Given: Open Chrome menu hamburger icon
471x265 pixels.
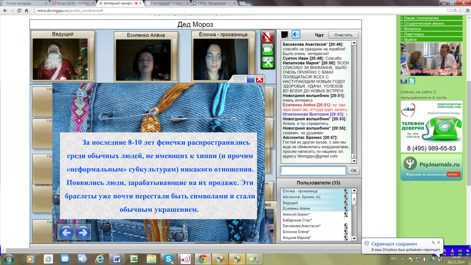Looking at the screenshot, I should tap(467, 10).
